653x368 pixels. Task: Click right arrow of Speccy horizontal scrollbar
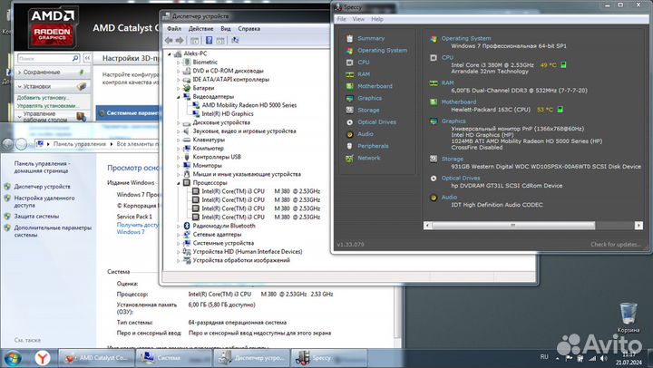tap(638, 225)
